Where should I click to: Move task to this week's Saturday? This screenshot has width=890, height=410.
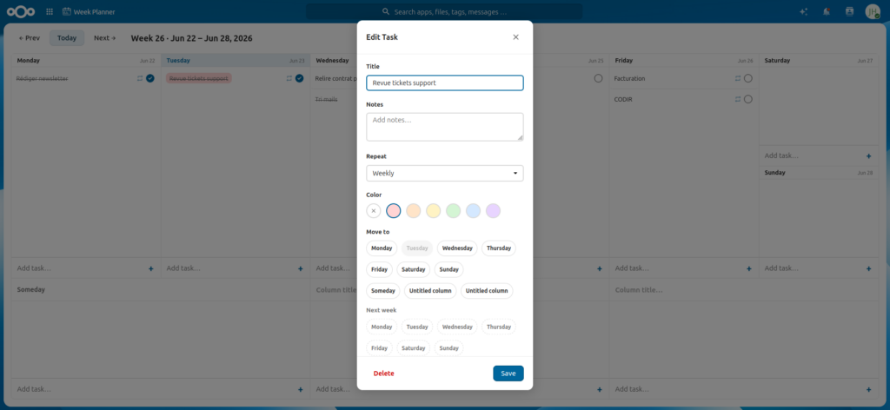click(x=413, y=269)
